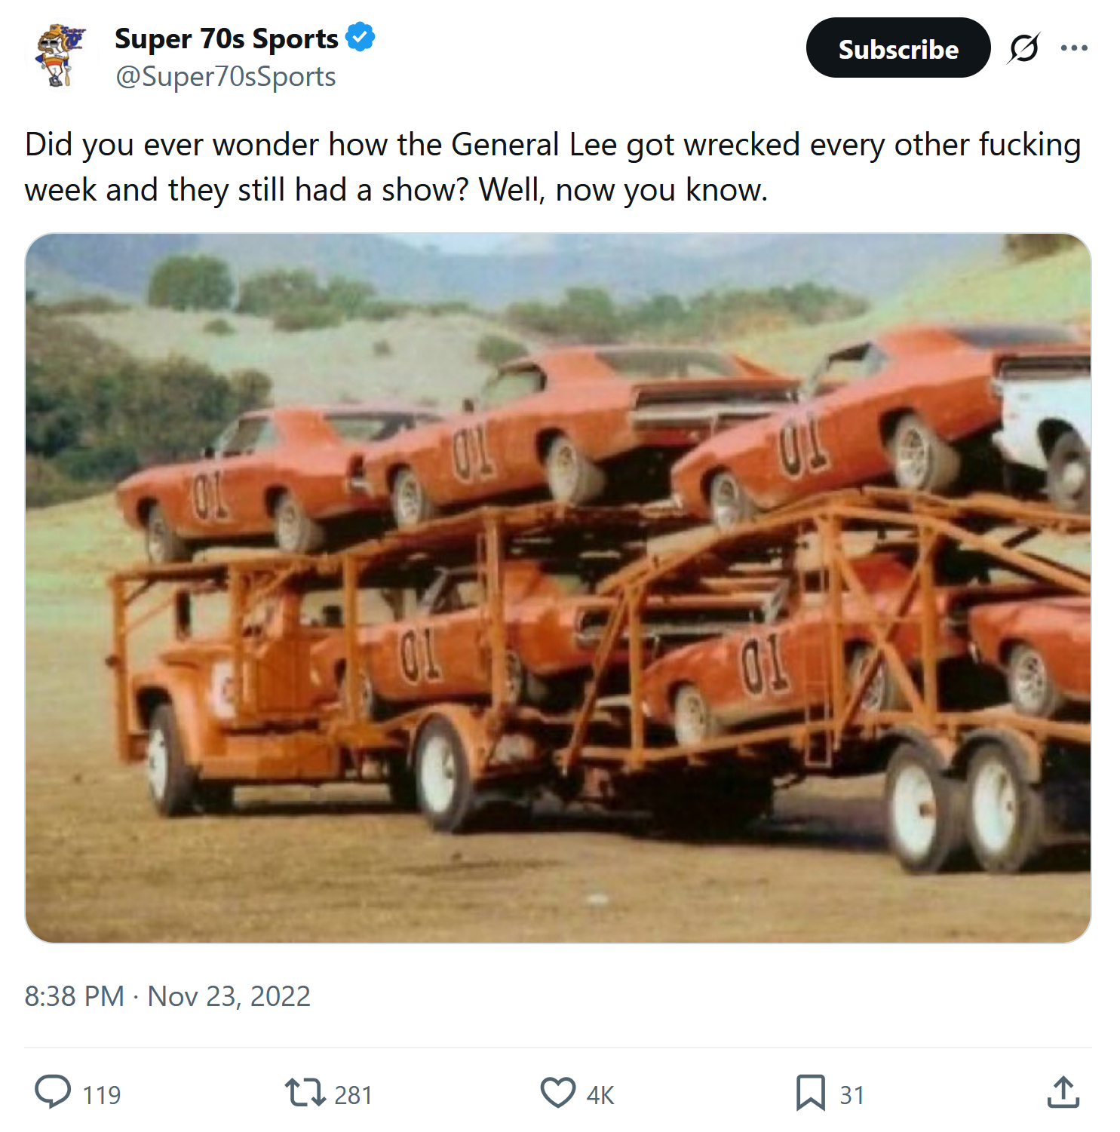Open the 8:38 PM timestamp link
The height and width of the screenshot is (1132, 1120).
[74, 996]
